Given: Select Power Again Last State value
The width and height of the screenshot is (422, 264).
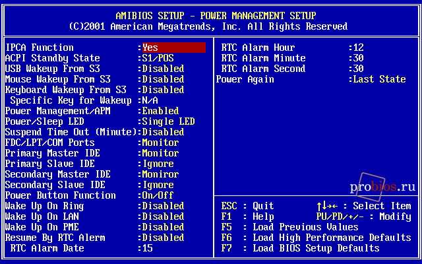Looking at the screenshot, I should click(380, 79).
